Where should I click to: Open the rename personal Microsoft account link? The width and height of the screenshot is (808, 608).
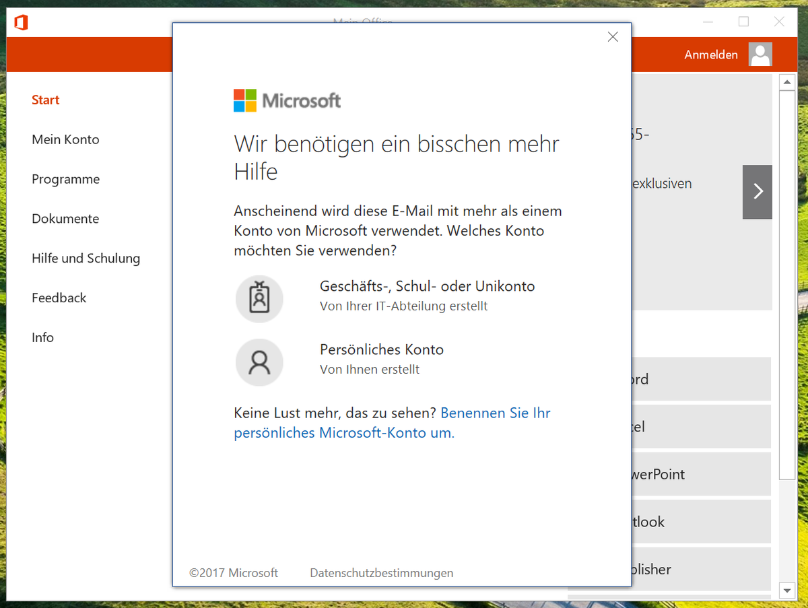393,423
